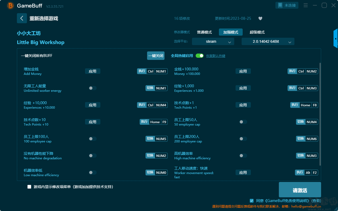
Task: Click the V2.3.55.721 version label
Action: coord(55,6)
